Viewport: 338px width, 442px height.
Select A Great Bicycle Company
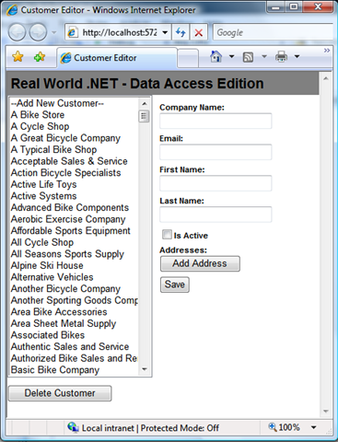click(x=74, y=138)
